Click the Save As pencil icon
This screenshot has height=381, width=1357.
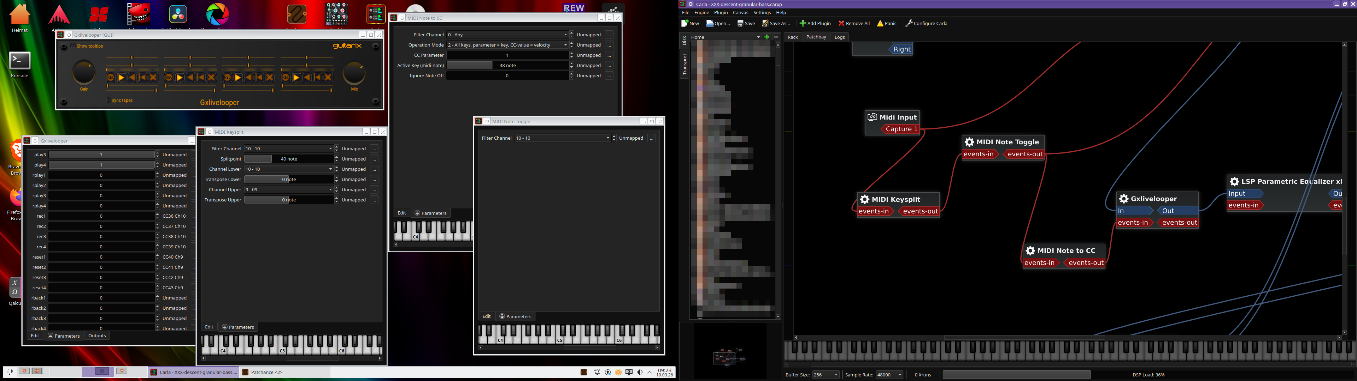pyautogui.click(x=765, y=24)
